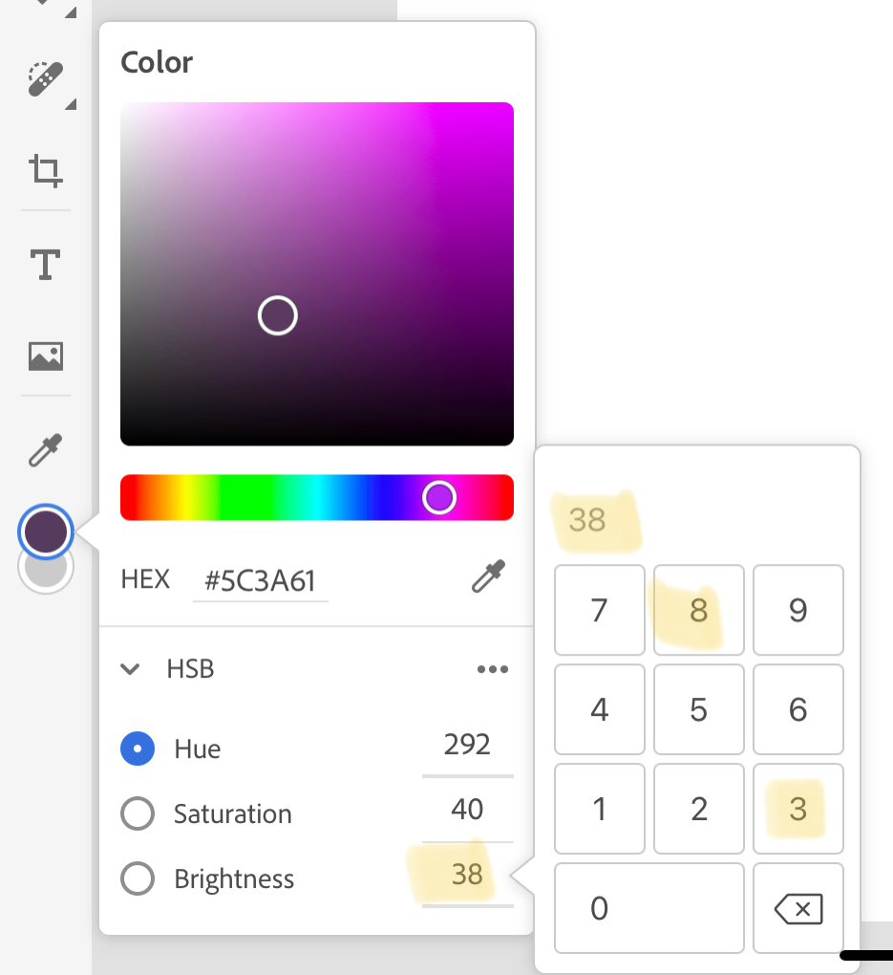Select the Place Image tool

coord(44,356)
